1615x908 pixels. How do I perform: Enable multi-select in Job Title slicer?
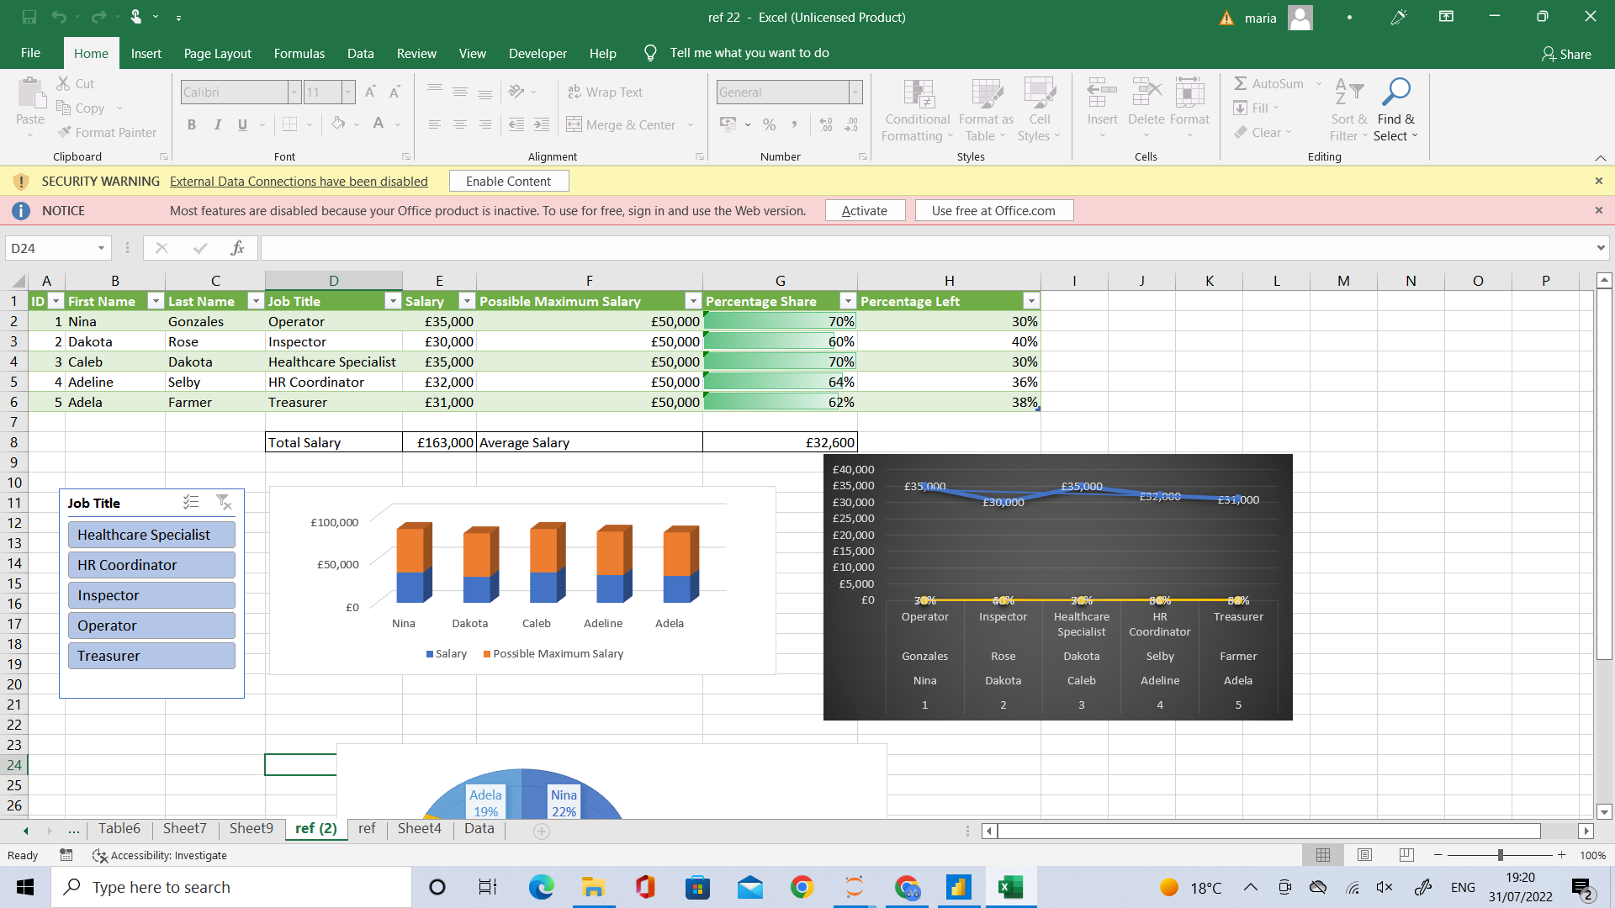tap(191, 502)
